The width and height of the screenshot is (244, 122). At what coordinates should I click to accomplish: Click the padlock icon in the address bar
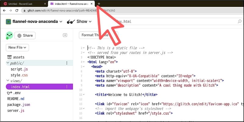coord(24,11)
